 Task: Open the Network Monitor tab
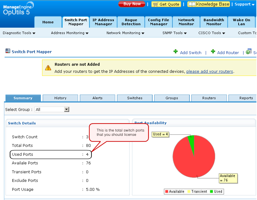click(x=186, y=22)
